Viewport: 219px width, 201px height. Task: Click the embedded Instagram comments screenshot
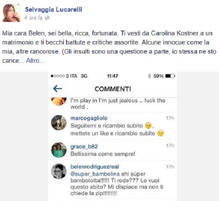click(x=112, y=136)
